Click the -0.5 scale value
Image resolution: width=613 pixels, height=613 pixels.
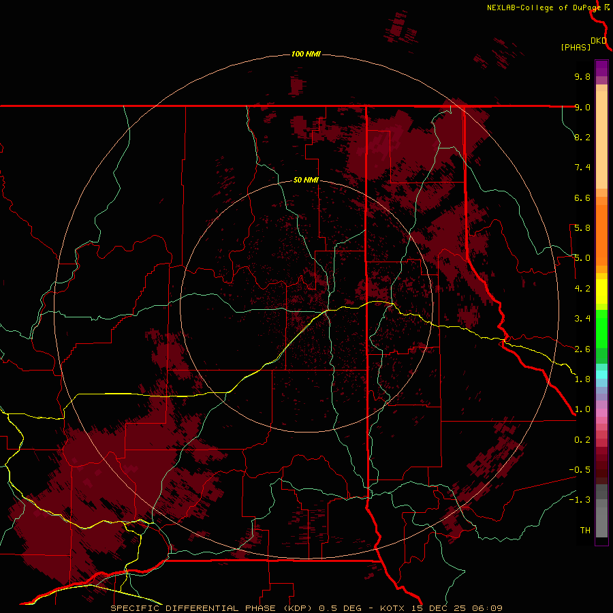[580, 470]
